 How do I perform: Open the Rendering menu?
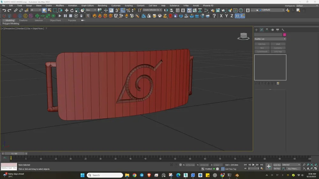click(102, 6)
